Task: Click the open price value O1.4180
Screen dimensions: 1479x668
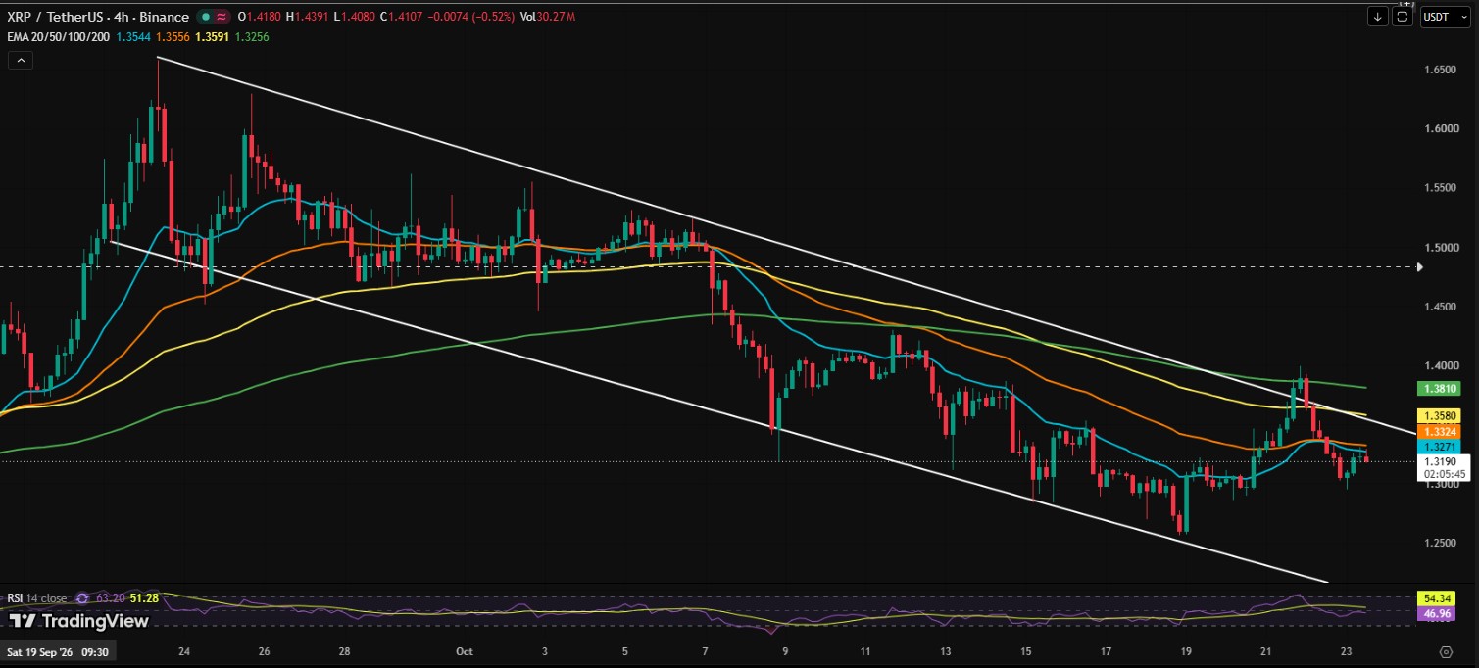Action: pos(258,17)
